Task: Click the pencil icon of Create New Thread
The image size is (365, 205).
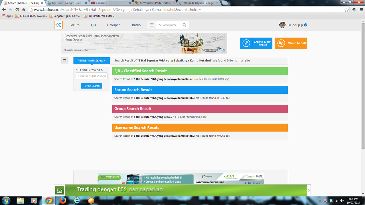Action: tap(246, 43)
